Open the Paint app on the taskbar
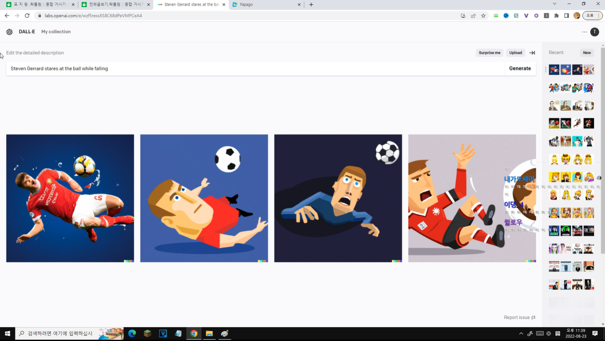 click(225, 333)
